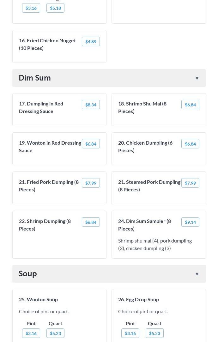The height and width of the screenshot is (342, 218).
Task: Collapse the Dim Sum section arrow
Action: pos(197,78)
